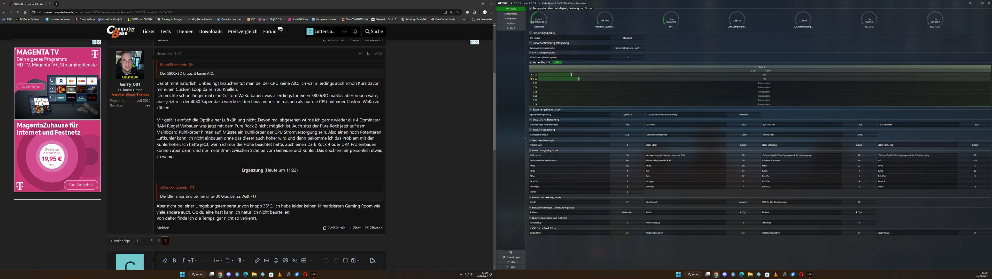Insert image via editor picture icon
The image size is (992, 279).
[267, 260]
